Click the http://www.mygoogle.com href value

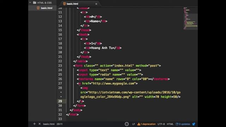pos(113,84)
